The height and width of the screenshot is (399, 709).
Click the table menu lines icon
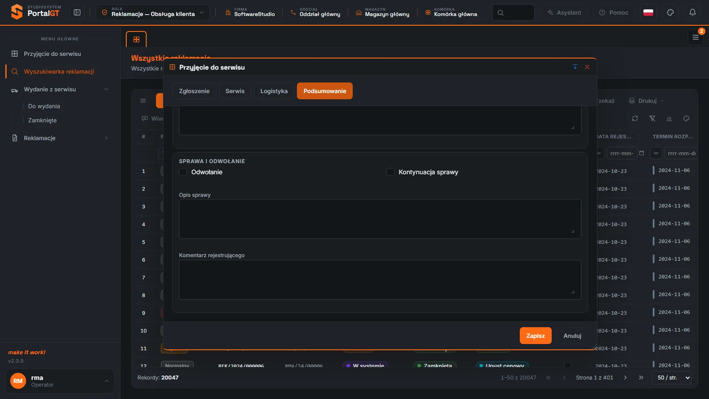point(143,101)
